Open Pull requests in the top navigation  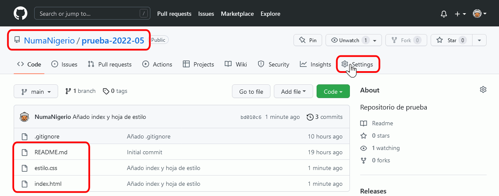174,14
